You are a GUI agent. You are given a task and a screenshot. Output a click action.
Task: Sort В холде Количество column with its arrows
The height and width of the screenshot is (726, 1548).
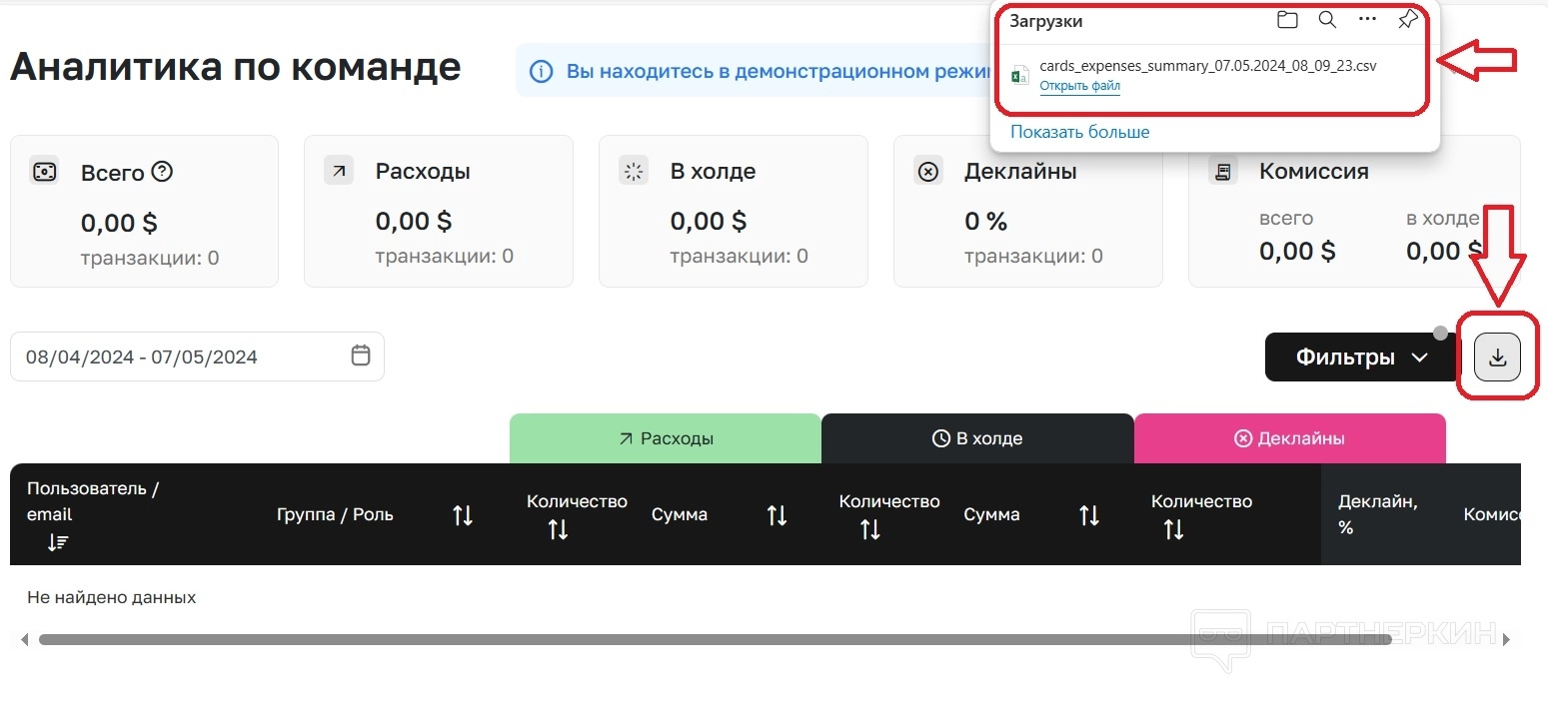[870, 529]
